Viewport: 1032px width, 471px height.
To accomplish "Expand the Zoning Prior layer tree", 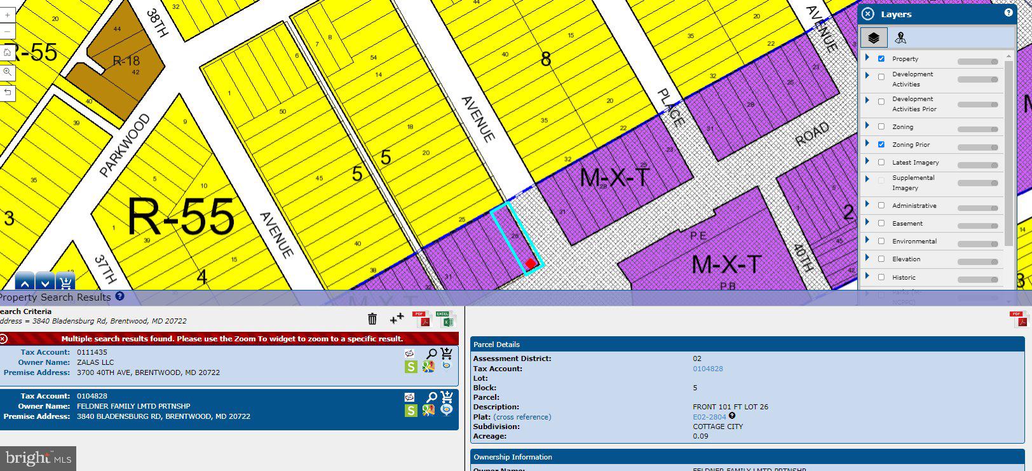I will click(867, 144).
